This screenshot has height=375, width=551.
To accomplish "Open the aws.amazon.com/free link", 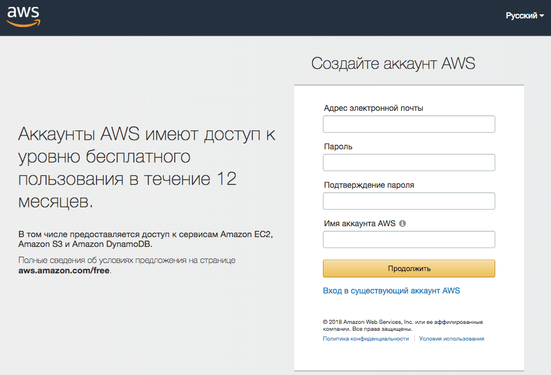I will [x=64, y=270].
